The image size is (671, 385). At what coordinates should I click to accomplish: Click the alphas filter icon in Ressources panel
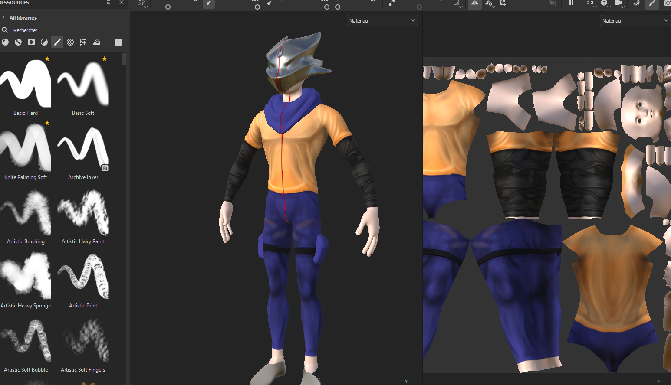(x=70, y=42)
